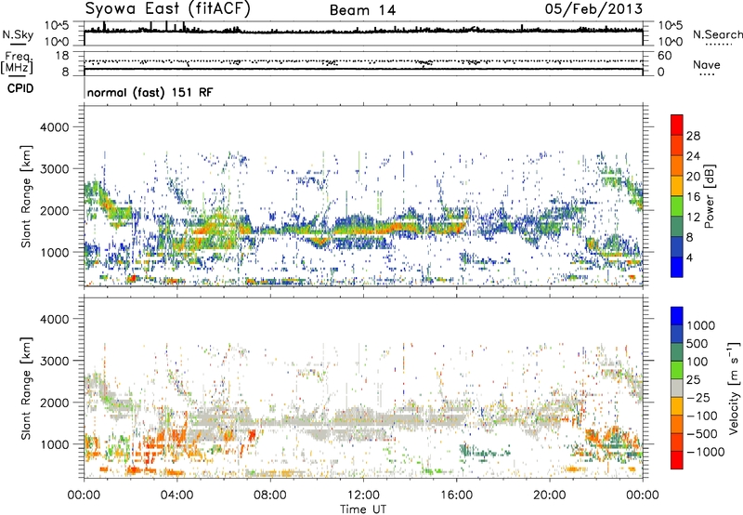Image resolution: width=743 pixels, height=515 pixels.
Task: Click the "-25" label on the Velocity color bar
Action: pyautogui.click(x=698, y=397)
